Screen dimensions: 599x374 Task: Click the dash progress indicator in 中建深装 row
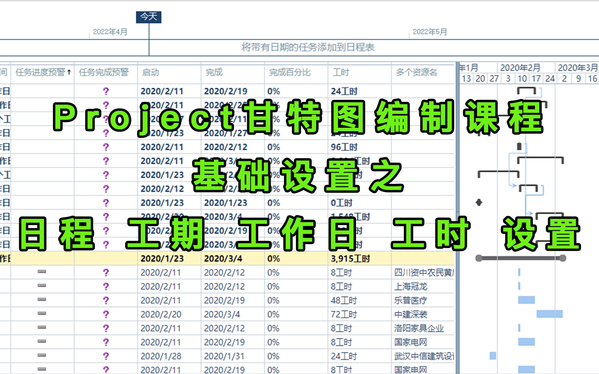pos(42,313)
